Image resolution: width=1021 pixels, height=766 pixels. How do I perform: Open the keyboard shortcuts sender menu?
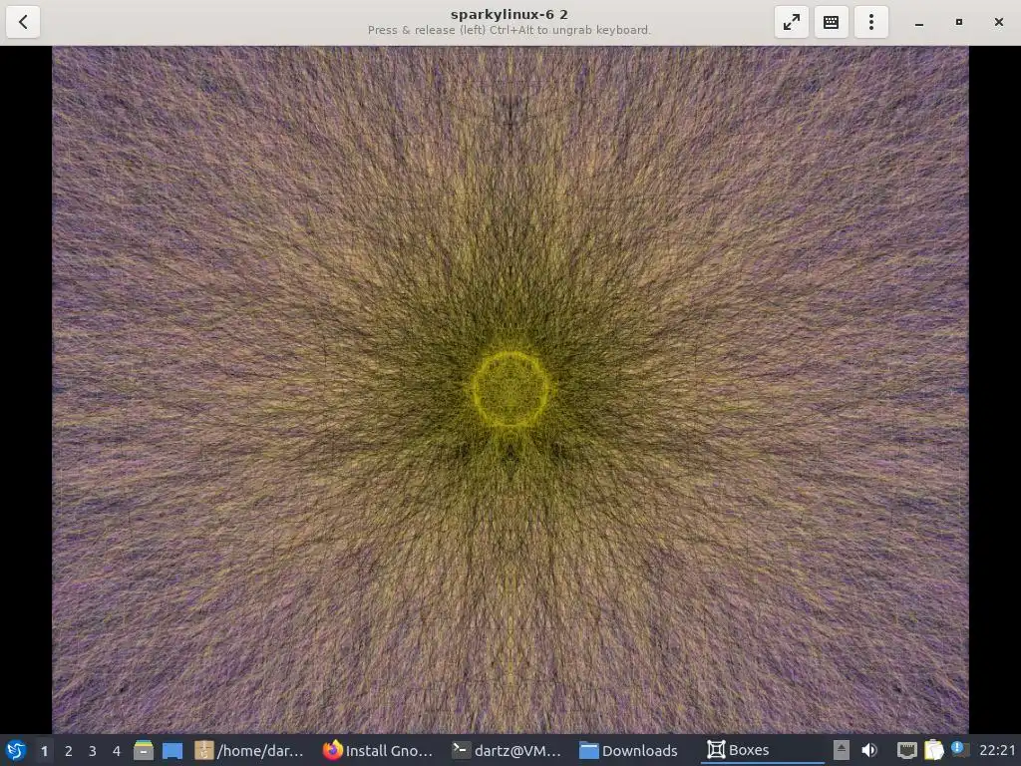(x=831, y=22)
